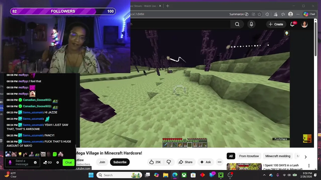Open volume control in system tray
The image size is (321, 180).
point(289,175)
